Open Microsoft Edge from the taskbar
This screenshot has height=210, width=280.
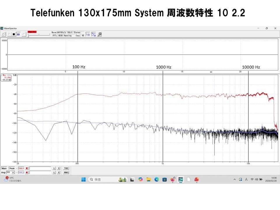(157, 179)
